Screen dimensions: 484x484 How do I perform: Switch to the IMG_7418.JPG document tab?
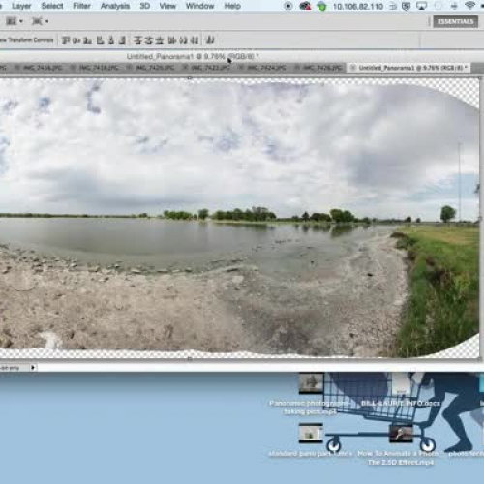pyautogui.click(x=96, y=68)
